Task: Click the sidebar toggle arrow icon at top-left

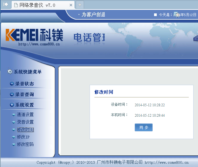Action: (5, 4)
